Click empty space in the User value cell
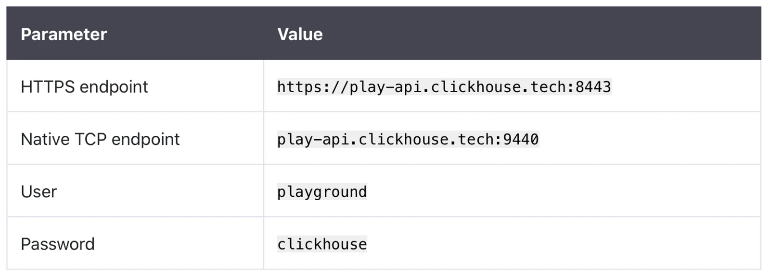 coord(563,191)
